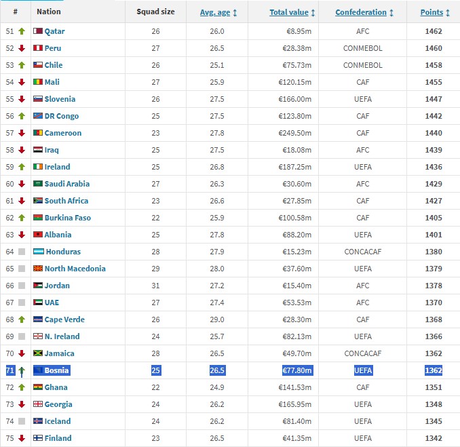
Task: Click the Chile flag icon
Action: click(x=38, y=65)
